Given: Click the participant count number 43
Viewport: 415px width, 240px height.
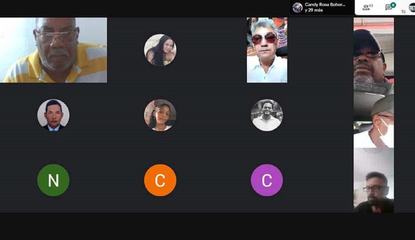Looking at the screenshot, I should [371, 5].
